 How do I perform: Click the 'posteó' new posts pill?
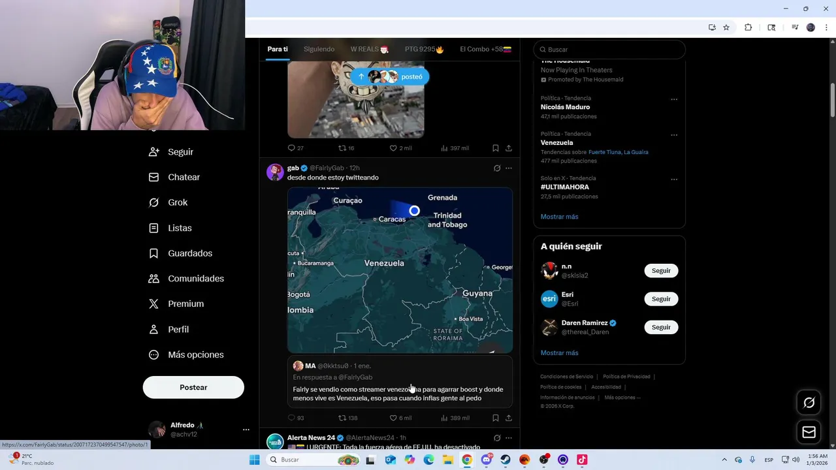pos(390,76)
